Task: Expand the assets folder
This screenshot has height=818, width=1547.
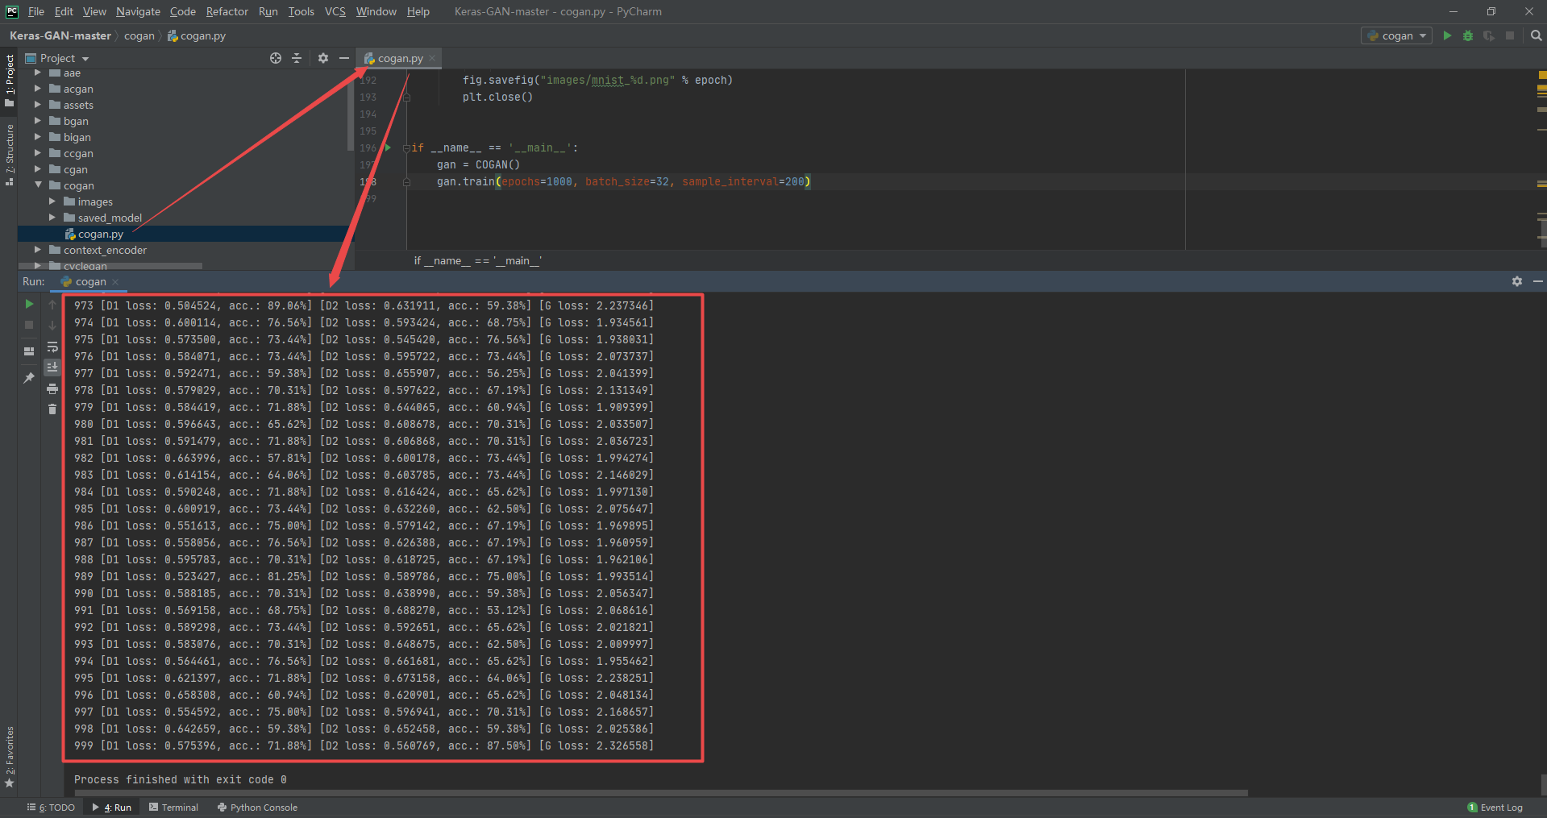Action: (x=37, y=105)
